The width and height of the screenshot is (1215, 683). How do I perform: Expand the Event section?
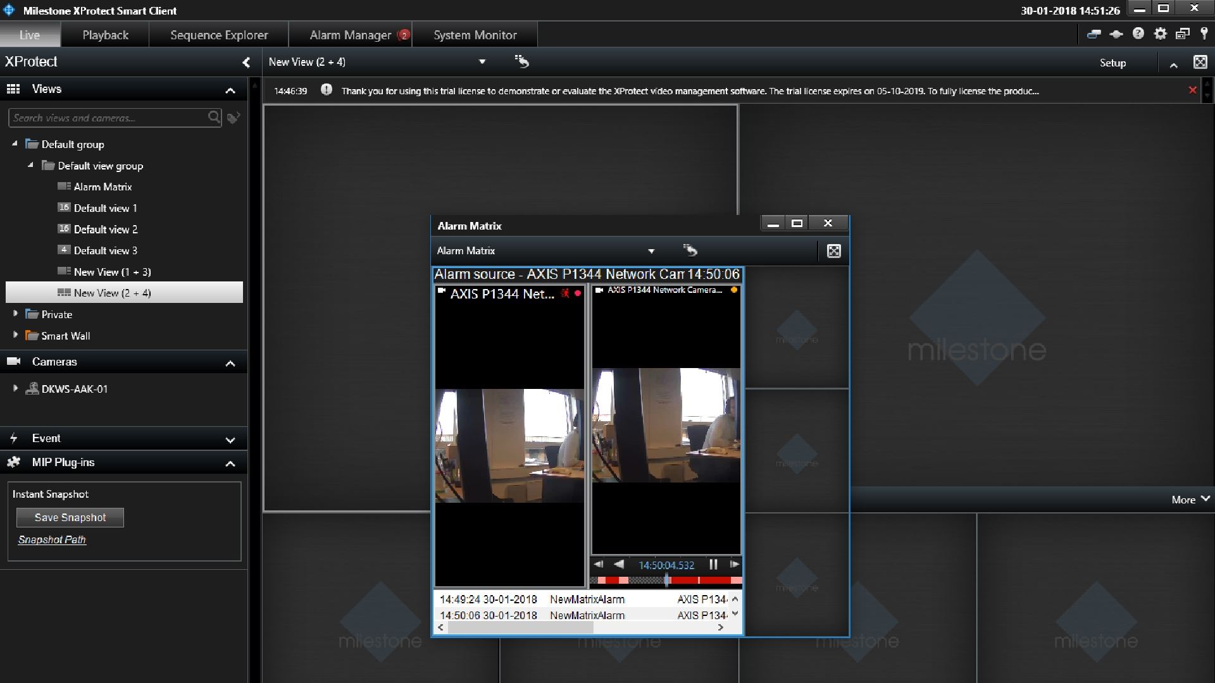(230, 440)
